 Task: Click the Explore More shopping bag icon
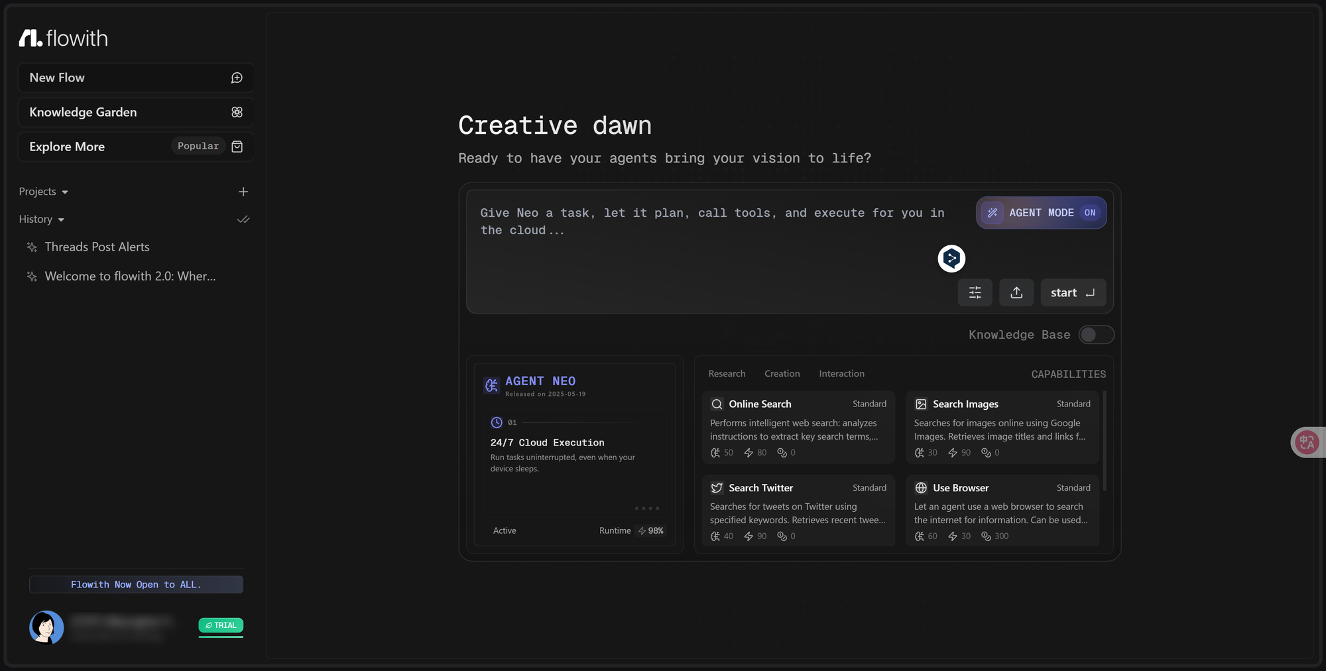(237, 147)
